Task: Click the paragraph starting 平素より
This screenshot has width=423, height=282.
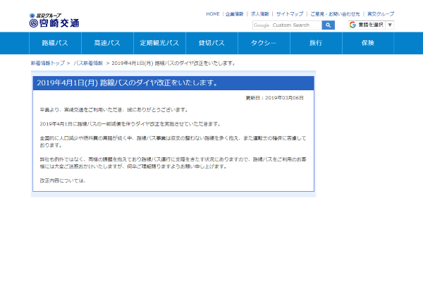Action: point(114,110)
